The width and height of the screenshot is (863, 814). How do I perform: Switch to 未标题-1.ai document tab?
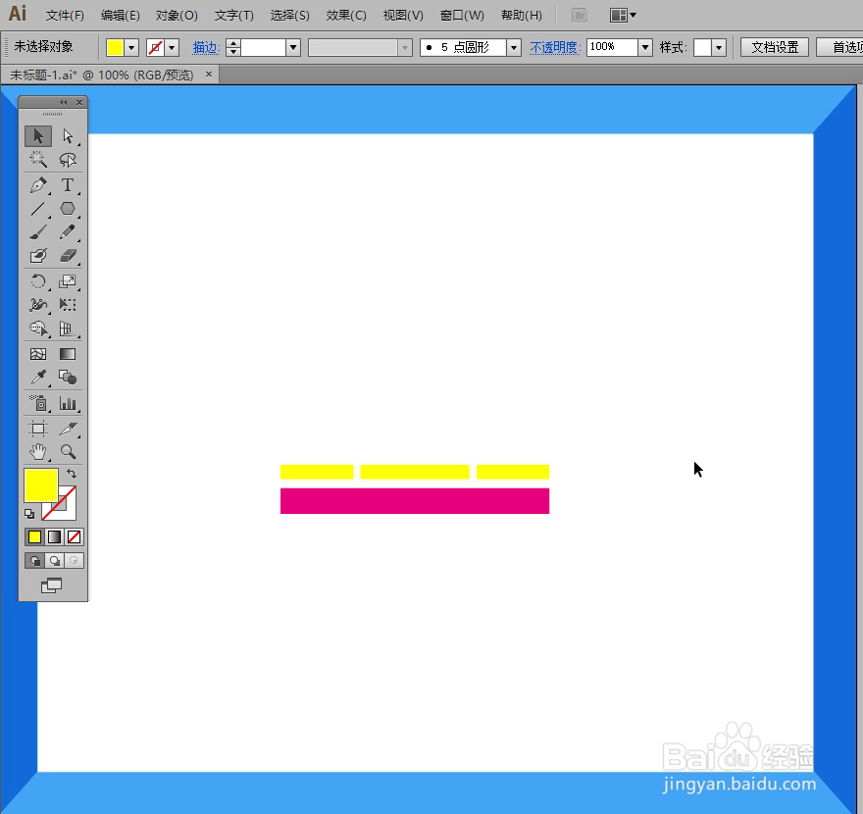(x=102, y=75)
